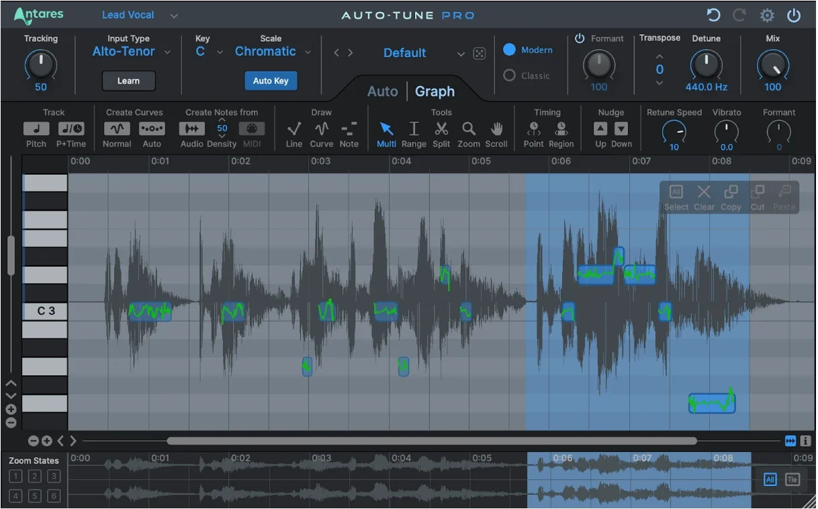Select the Timing Region tool
818x509 pixels.
click(561, 128)
